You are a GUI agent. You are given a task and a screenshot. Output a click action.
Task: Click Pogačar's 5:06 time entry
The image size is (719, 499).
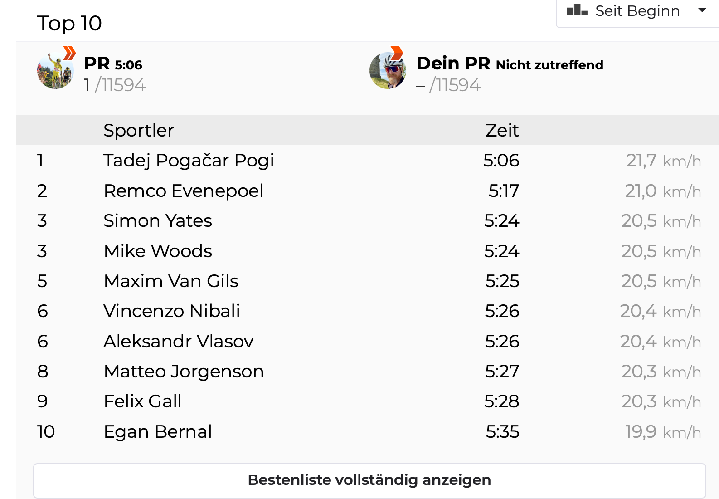point(501,161)
